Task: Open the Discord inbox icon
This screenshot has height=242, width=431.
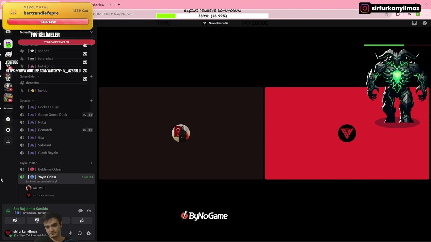Action: point(415,23)
